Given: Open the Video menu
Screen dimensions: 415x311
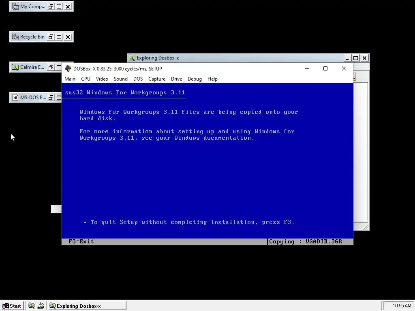Looking at the screenshot, I should pos(102,79).
